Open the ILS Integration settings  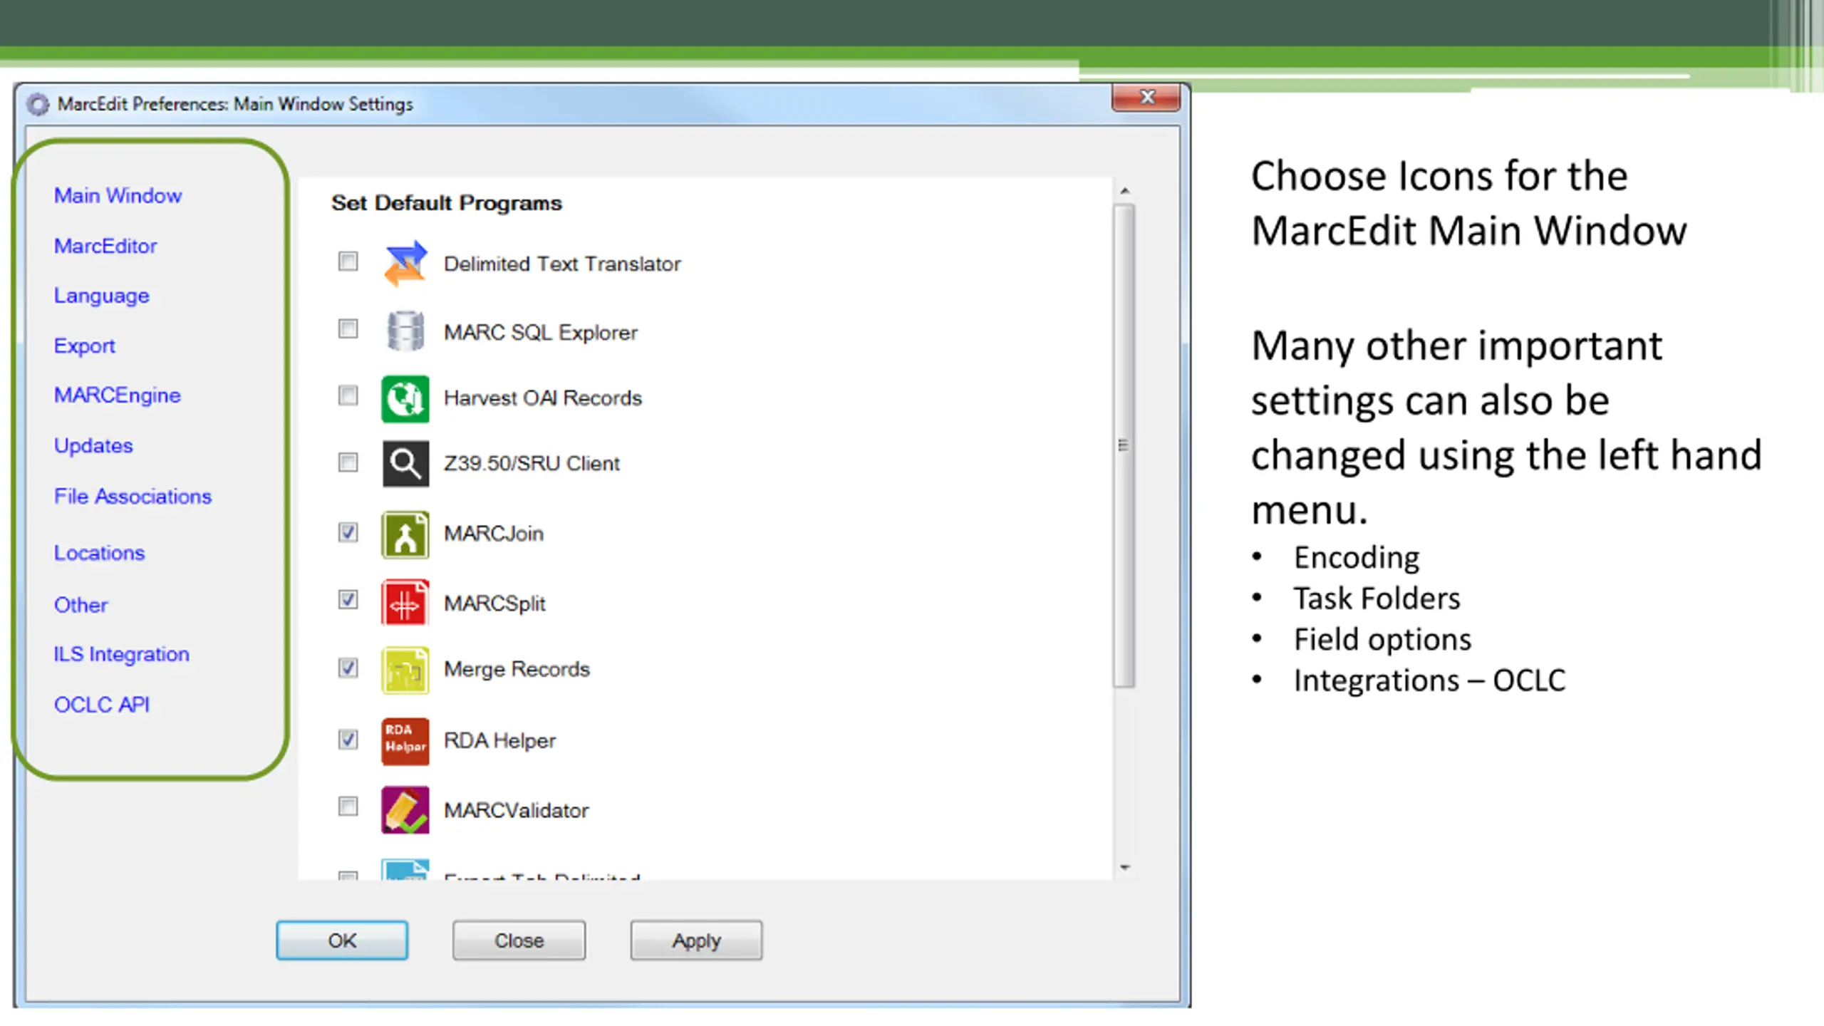122,654
